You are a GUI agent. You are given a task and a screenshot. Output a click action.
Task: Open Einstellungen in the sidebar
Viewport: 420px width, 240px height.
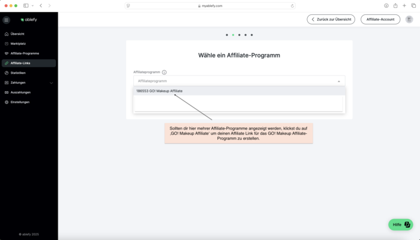tap(20, 102)
